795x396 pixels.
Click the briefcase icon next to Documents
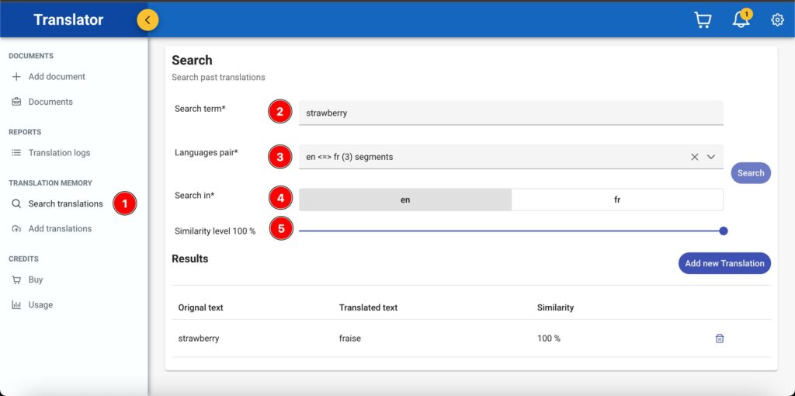(16, 102)
